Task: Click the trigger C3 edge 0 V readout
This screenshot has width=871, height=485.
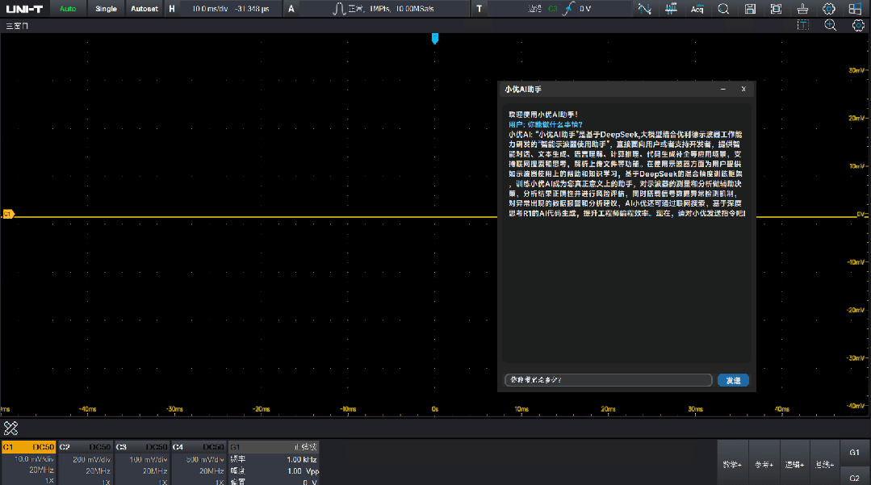Action: (x=559, y=9)
